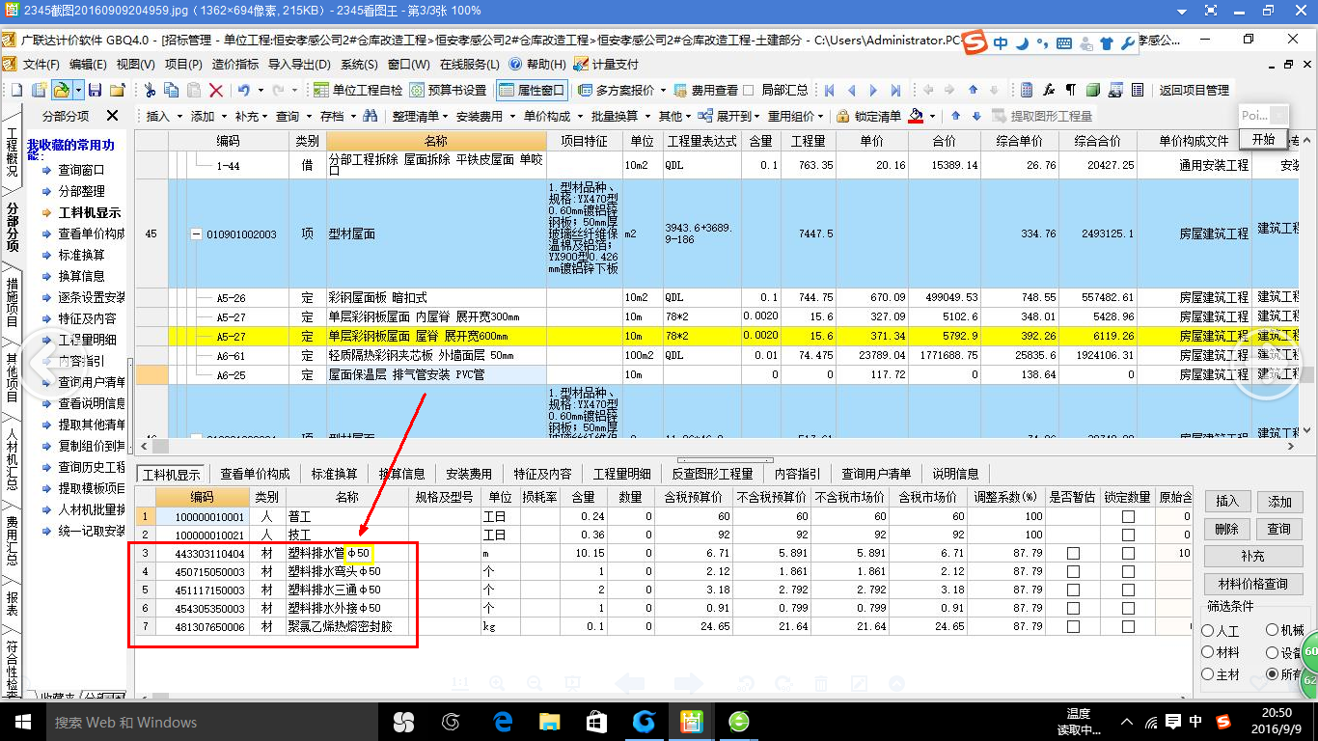Select 屋面保温层 排气管安装 PVC管 cell

click(x=436, y=374)
